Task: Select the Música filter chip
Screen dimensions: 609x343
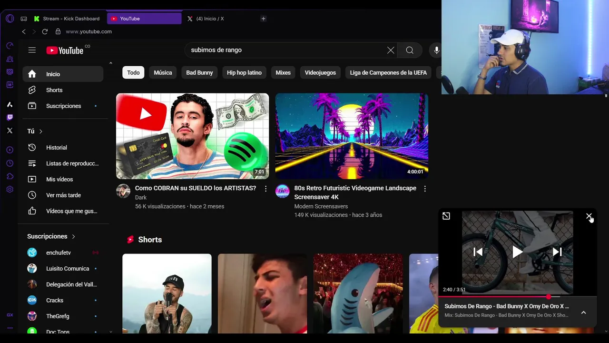Action: point(163,72)
